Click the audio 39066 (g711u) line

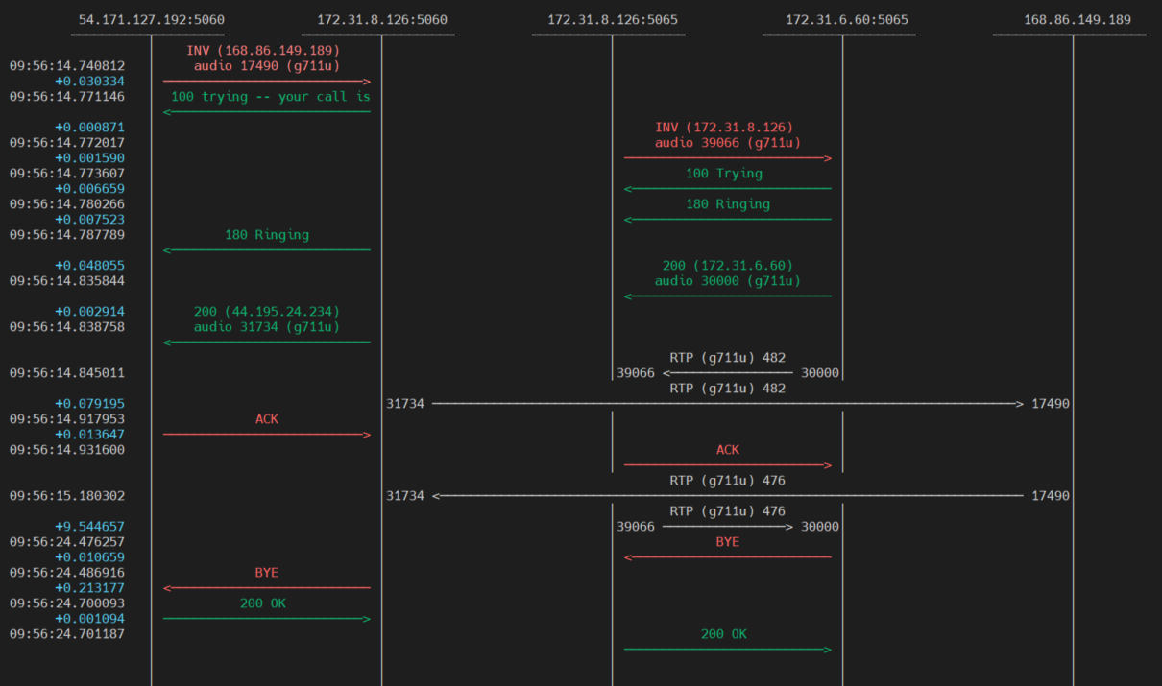[728, 142]
